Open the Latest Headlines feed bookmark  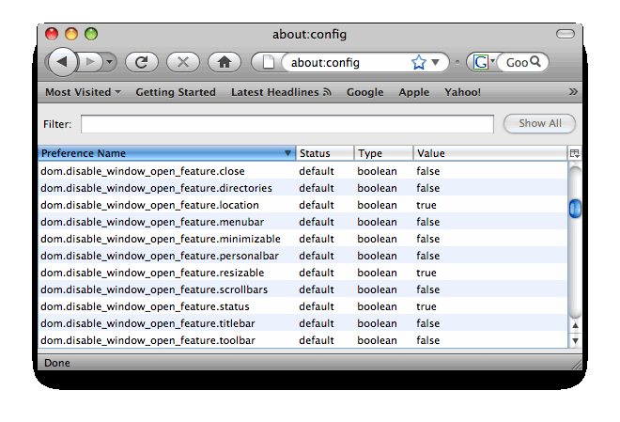click(281, 92)
